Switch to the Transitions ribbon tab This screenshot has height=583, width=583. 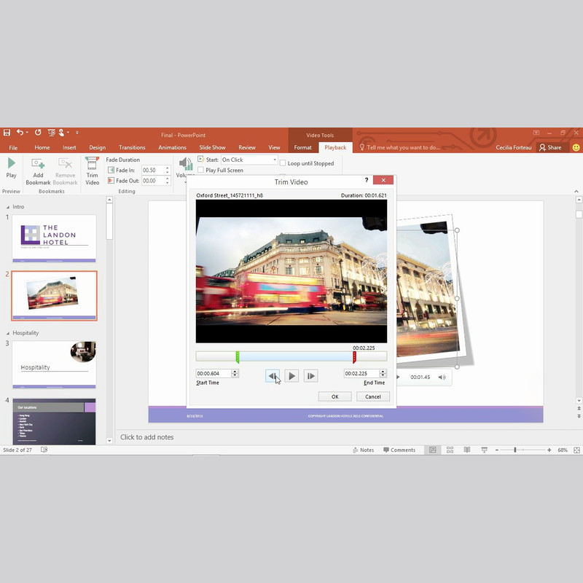click(132, 147)
